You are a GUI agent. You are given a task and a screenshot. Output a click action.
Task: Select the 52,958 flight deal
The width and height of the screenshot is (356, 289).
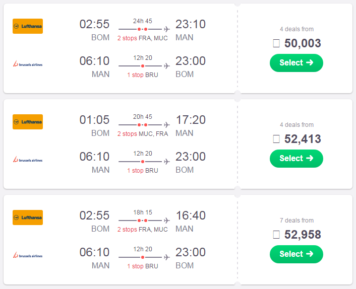coord(296,254)
